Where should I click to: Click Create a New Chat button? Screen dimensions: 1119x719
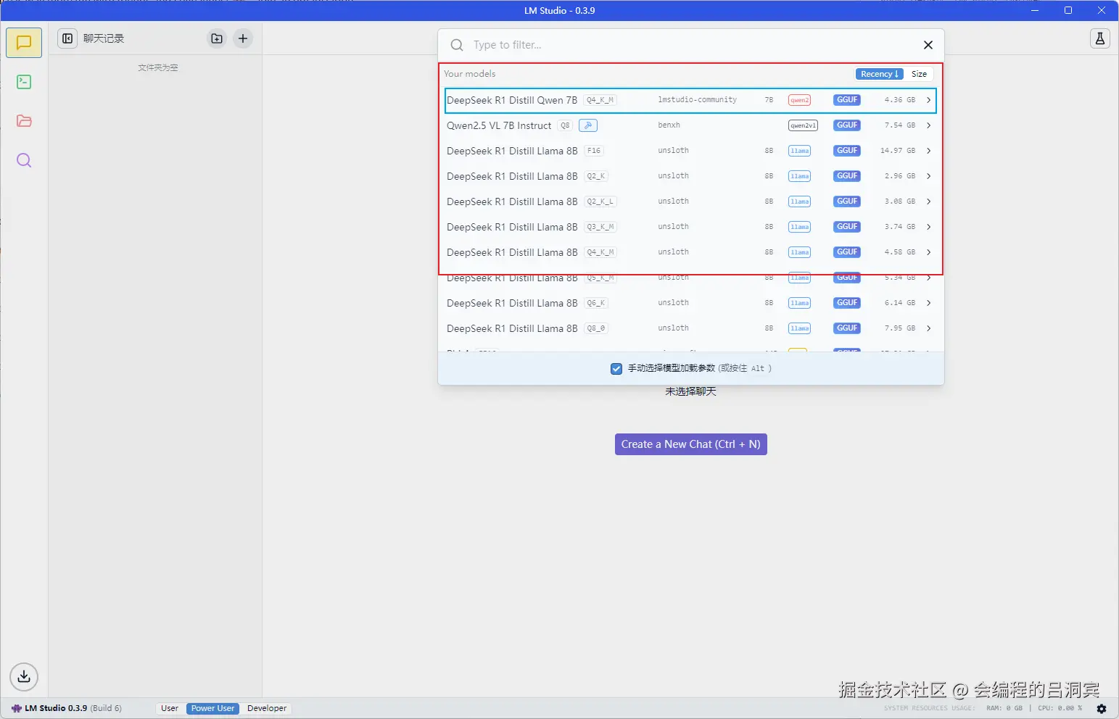pos(690,444)
